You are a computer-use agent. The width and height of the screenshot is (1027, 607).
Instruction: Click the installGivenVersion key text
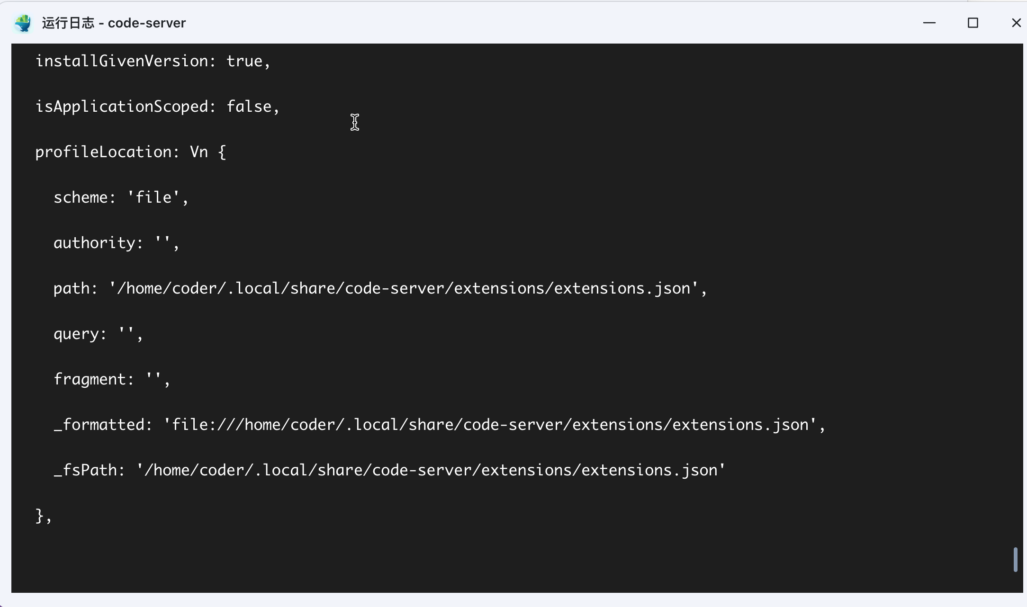pyautogui.click(x=122, y=61)
